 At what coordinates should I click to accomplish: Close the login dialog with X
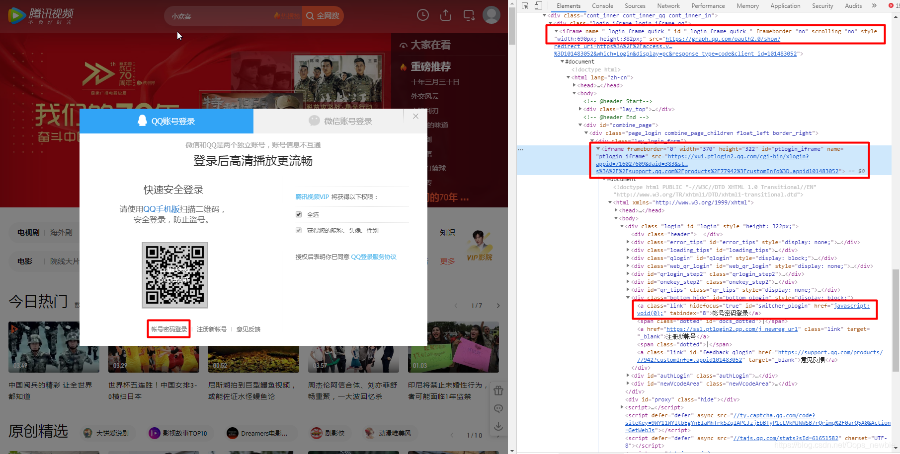[415, 116]
